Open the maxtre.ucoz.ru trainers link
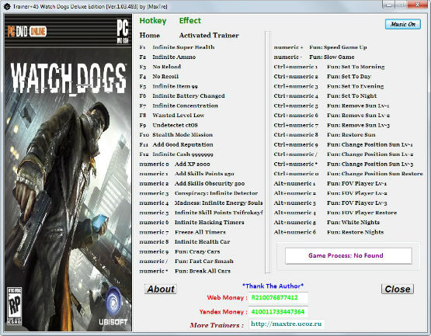 [286, 324]
